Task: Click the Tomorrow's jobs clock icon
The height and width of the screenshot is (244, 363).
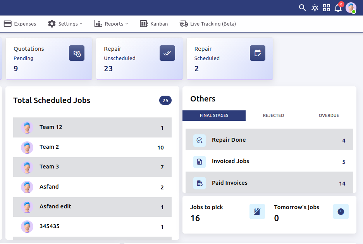Action: 341,211
